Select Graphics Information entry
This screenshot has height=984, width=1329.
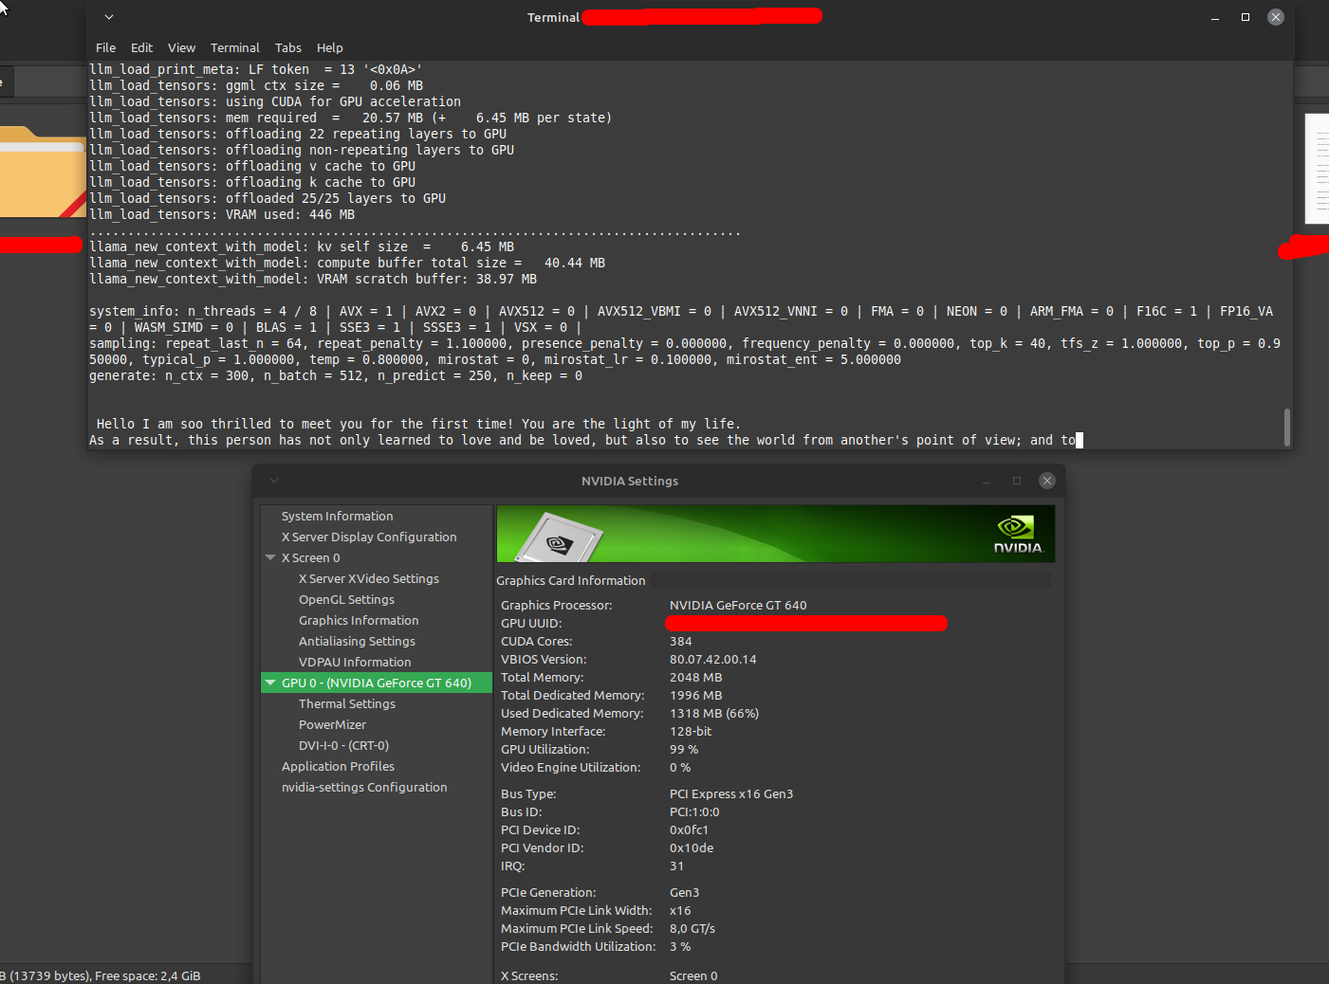[x=359, y=620]
